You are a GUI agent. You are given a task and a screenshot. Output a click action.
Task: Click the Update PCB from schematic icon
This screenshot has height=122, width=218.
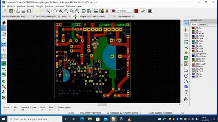(x=102, y=11)
